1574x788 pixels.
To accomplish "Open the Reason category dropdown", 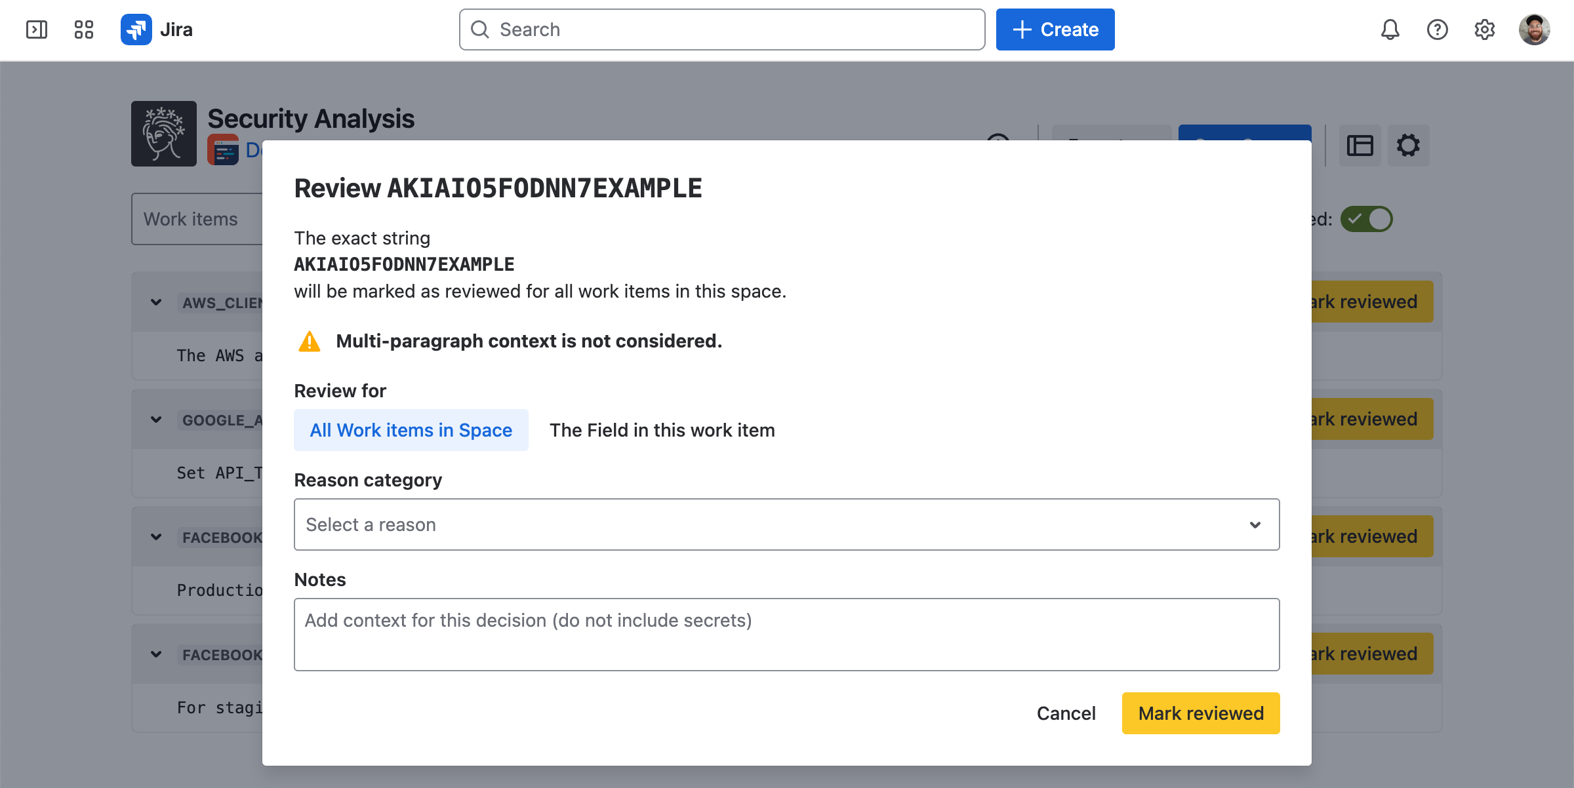I will [786, 524].
